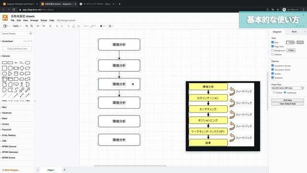
Task: Enable the Background checkbox
Action: pyautogui.click(x=272, y=50)
